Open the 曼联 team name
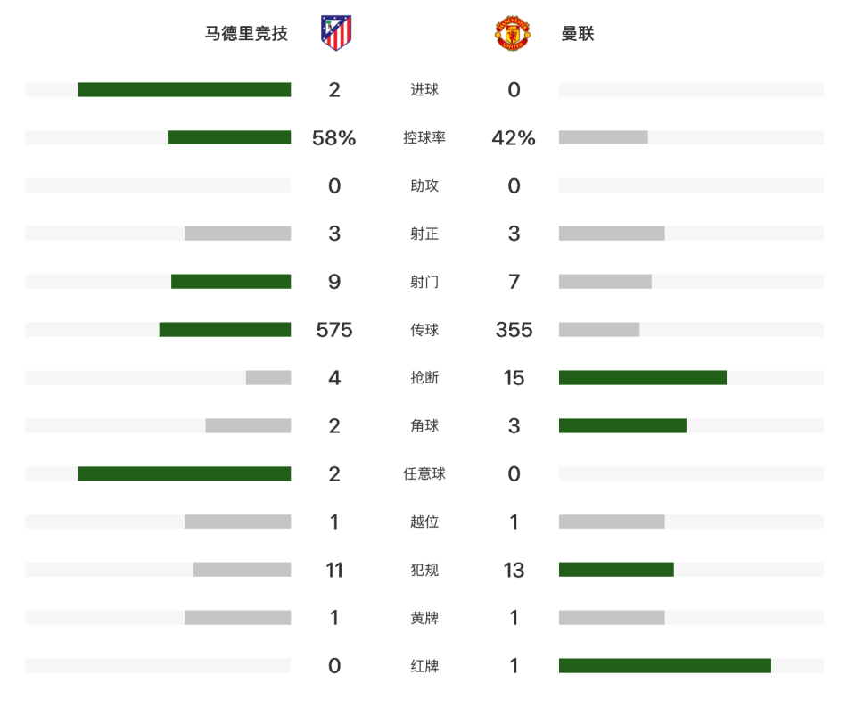This screenshot has height=724, width=856. pos(578,33)
